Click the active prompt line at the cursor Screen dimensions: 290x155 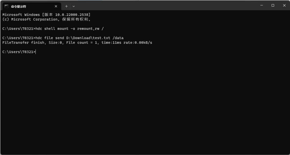click(x=19, y=52)
